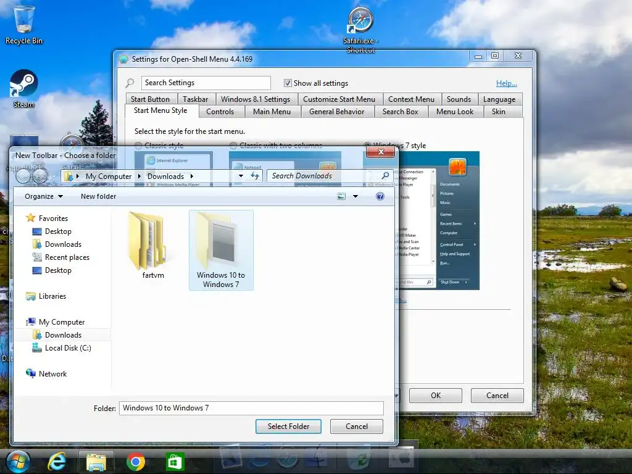Open the Windows 8.1 Settings tab
Screen dimensions: 632x474
pos(256,99)
